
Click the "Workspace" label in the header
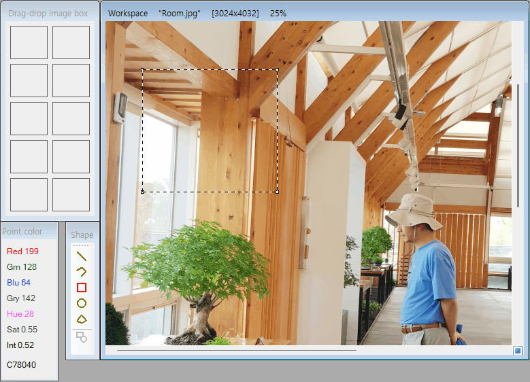coord(128,14)
